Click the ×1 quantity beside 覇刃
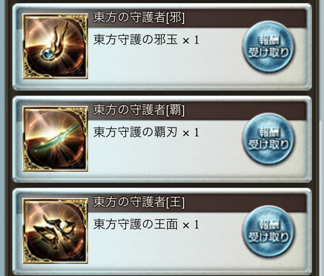This screenshot has width=324, height=276. point(191,133)
